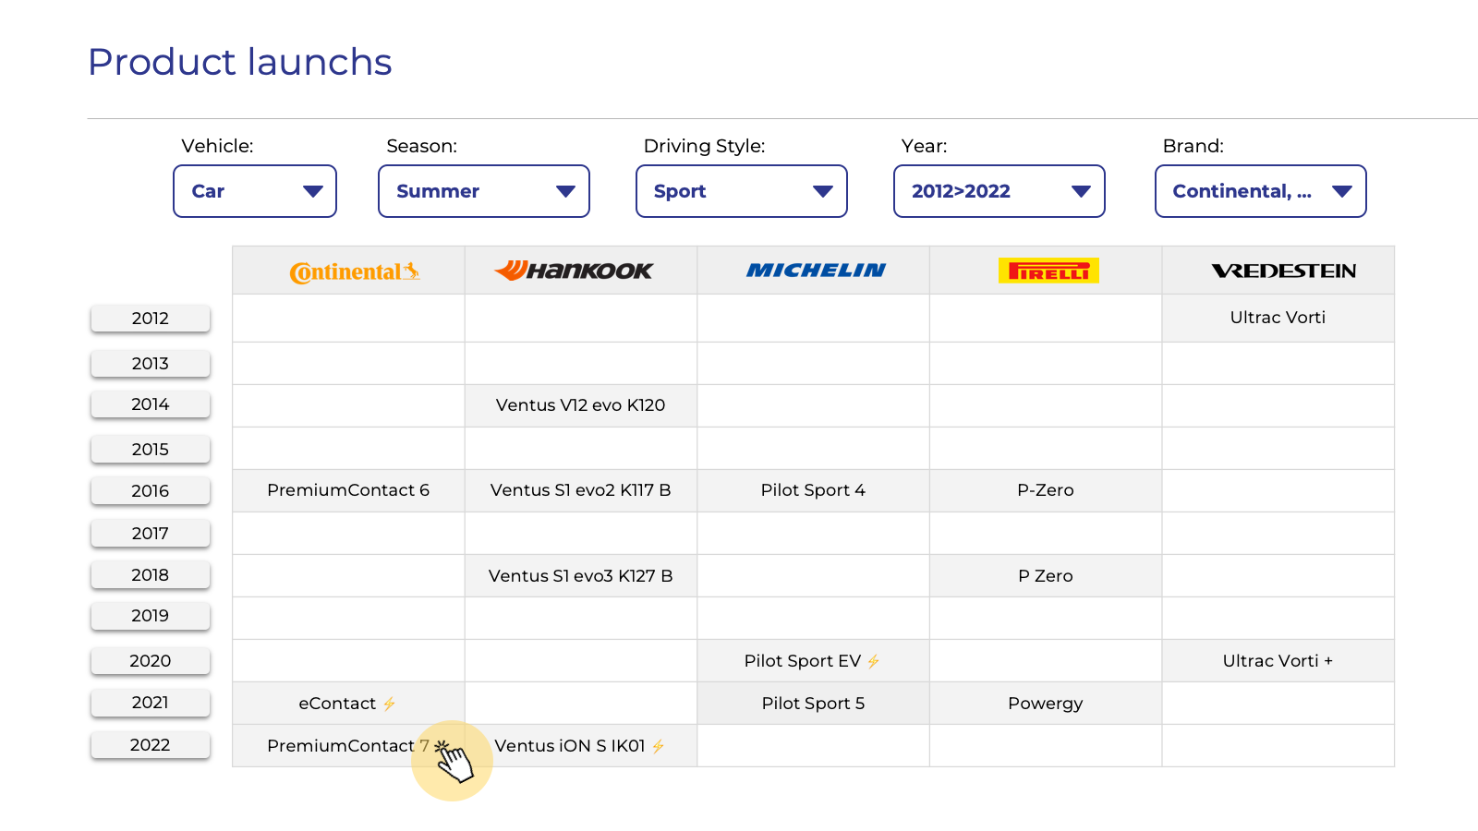Select the 2012 year button
Screen dimensions: 1478x831
coord(151,319)
